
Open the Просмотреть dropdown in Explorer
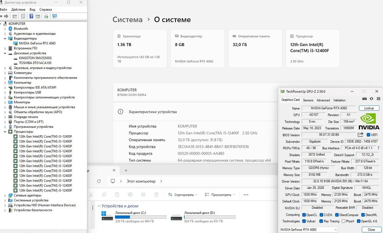click(x=219, y=195)
